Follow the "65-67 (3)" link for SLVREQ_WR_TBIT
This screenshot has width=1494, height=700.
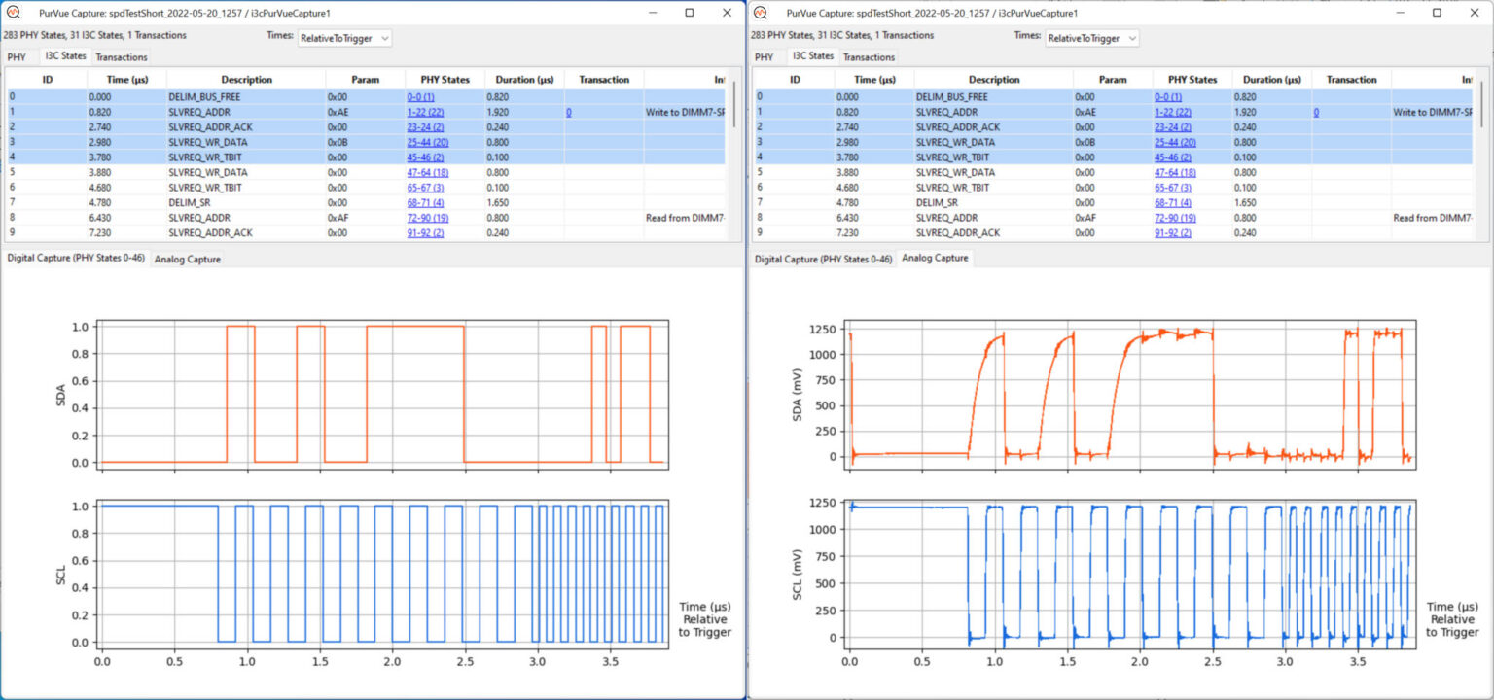(x=425, y=187)
